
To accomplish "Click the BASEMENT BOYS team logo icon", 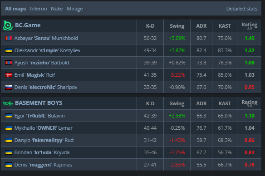I will tap(8, 103).
